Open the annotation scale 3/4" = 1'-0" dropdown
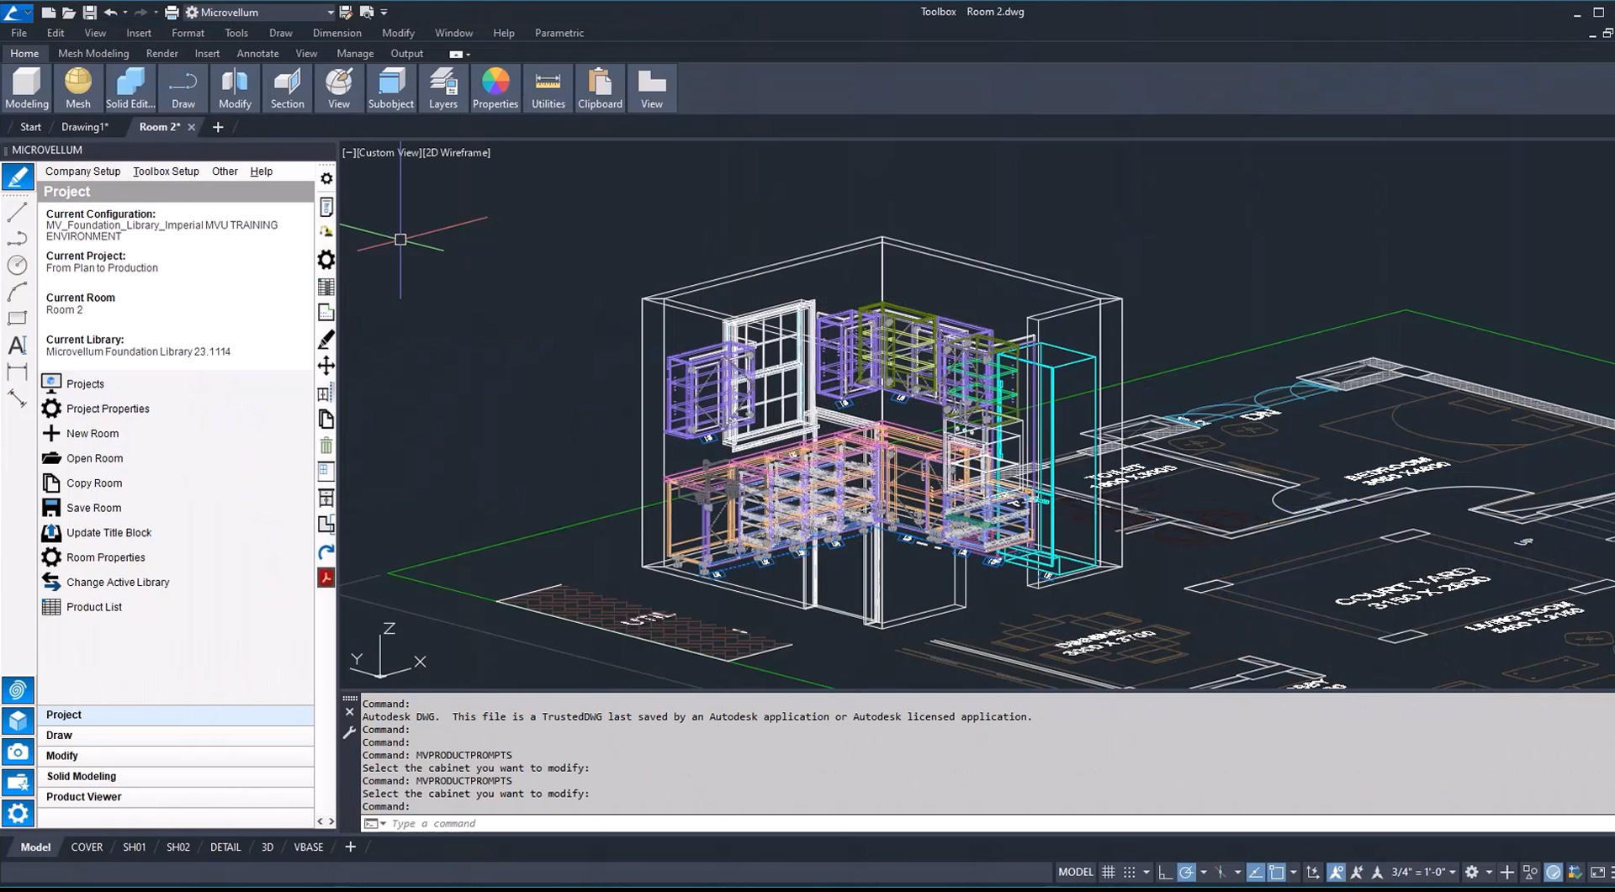This screenshot has height=892, width=1615. click(x=1423, y=872)
